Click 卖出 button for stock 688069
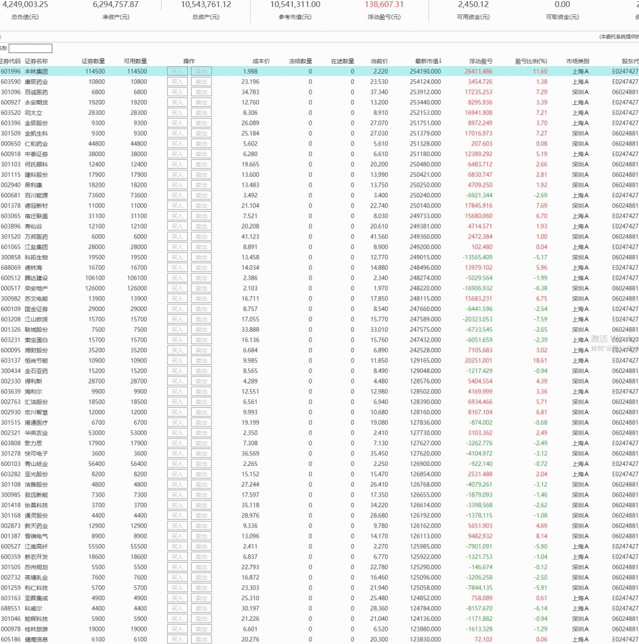639x644 pixels. point(202,268)
